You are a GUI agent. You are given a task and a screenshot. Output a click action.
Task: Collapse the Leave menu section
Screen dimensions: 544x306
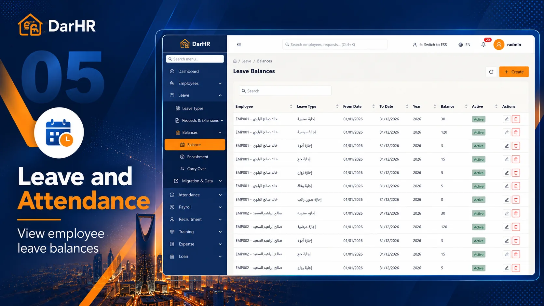(x=220, y=95)
